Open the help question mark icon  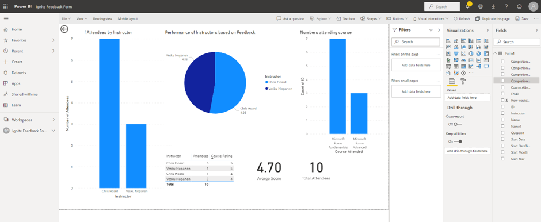pyautogui.click(x=506, y=6)
